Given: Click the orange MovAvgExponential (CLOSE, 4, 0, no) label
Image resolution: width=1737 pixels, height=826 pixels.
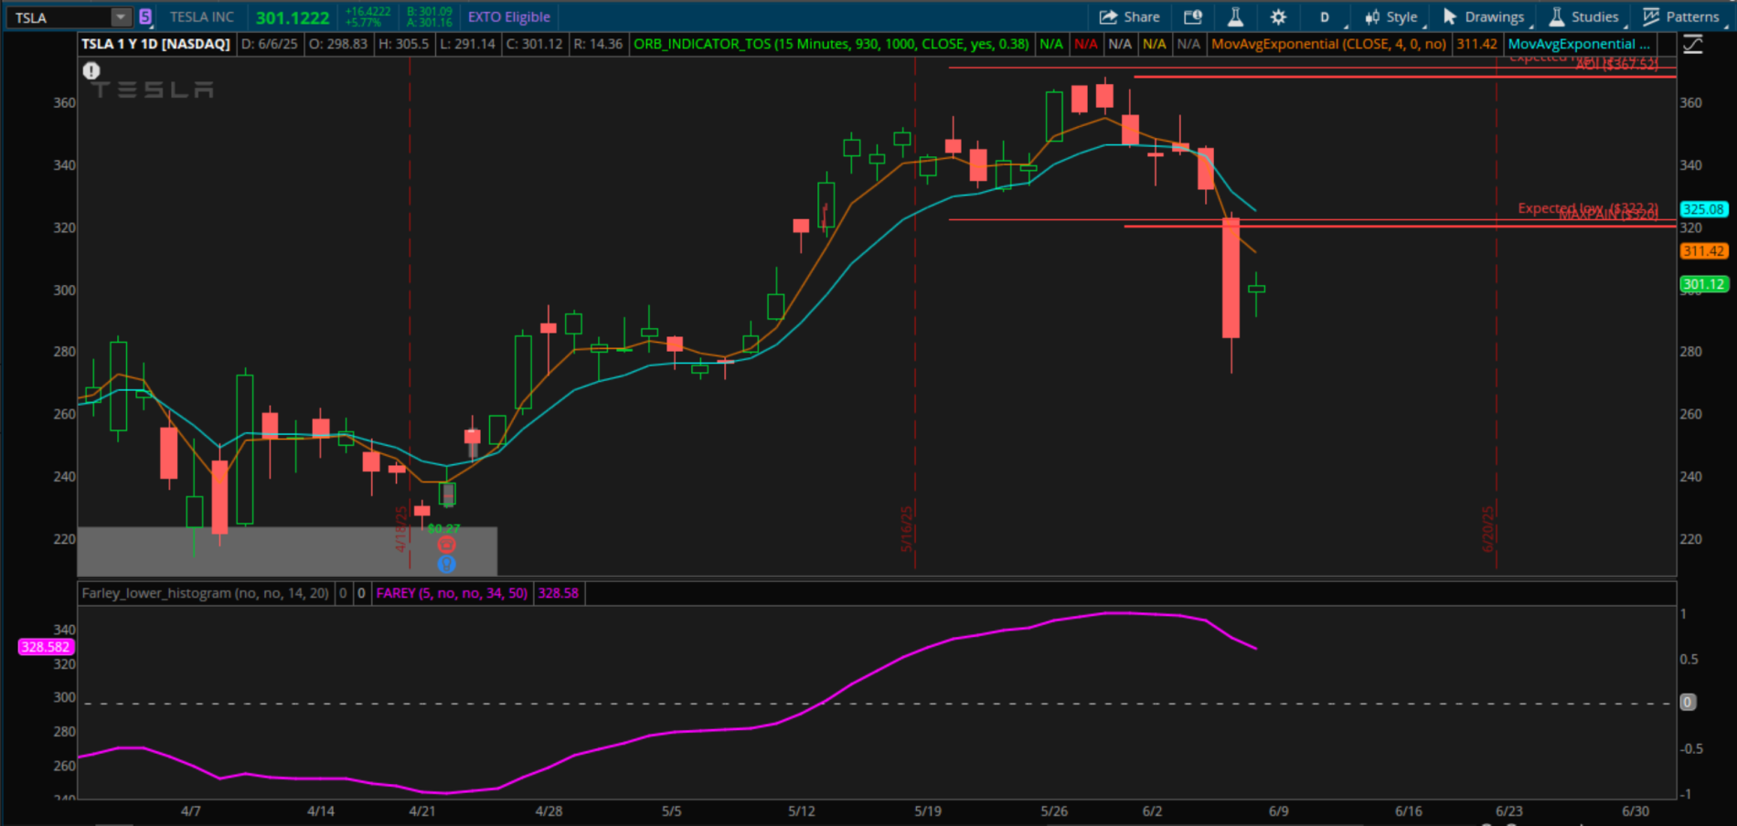Looking at the screenshot, I should [x=1329, y=44].
